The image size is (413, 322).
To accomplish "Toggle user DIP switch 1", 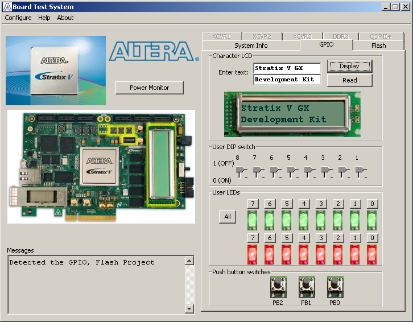I will (x=361, y=172).
